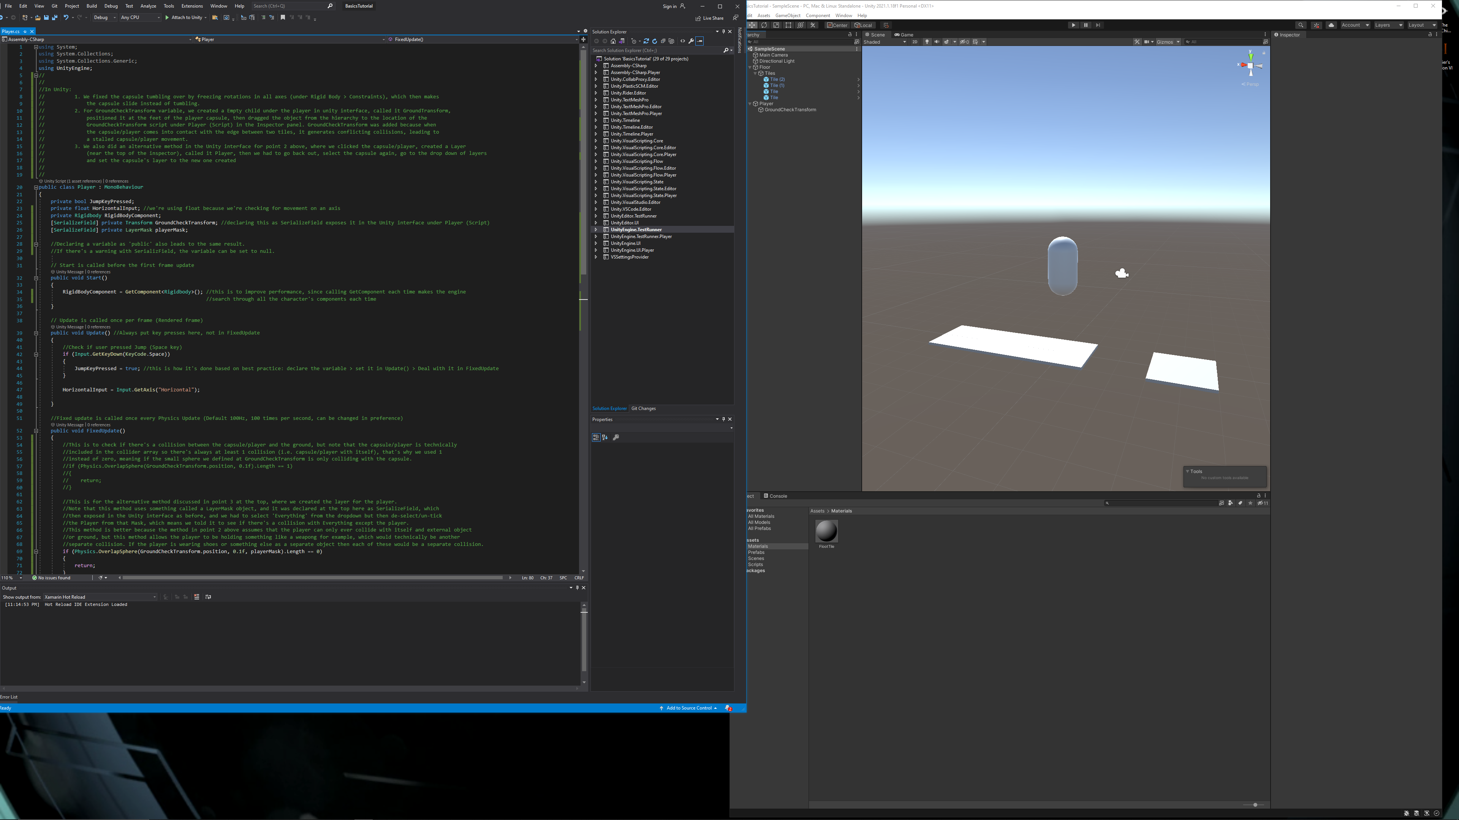
Task: Click Add to Source Control button
Action: pos(688,708)
